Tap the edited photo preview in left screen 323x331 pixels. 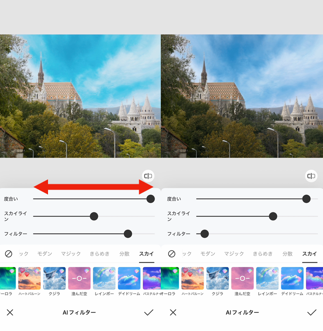point(80,96)
